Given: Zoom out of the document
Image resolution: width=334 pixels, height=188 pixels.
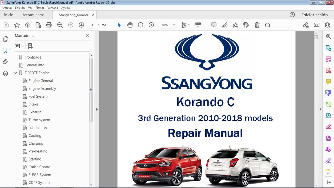Looking at the screenshot, I should (141, 25).
